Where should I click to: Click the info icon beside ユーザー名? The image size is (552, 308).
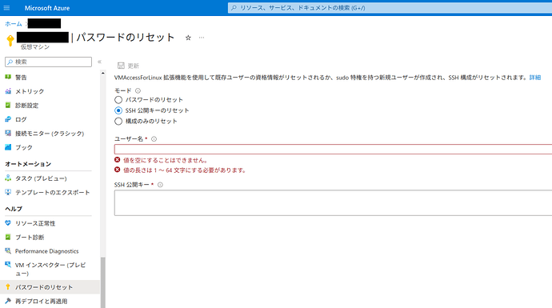click(x=154, y=139)
